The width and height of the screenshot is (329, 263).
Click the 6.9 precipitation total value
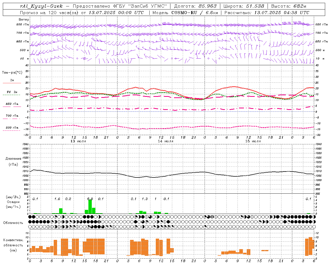[90, 199]
